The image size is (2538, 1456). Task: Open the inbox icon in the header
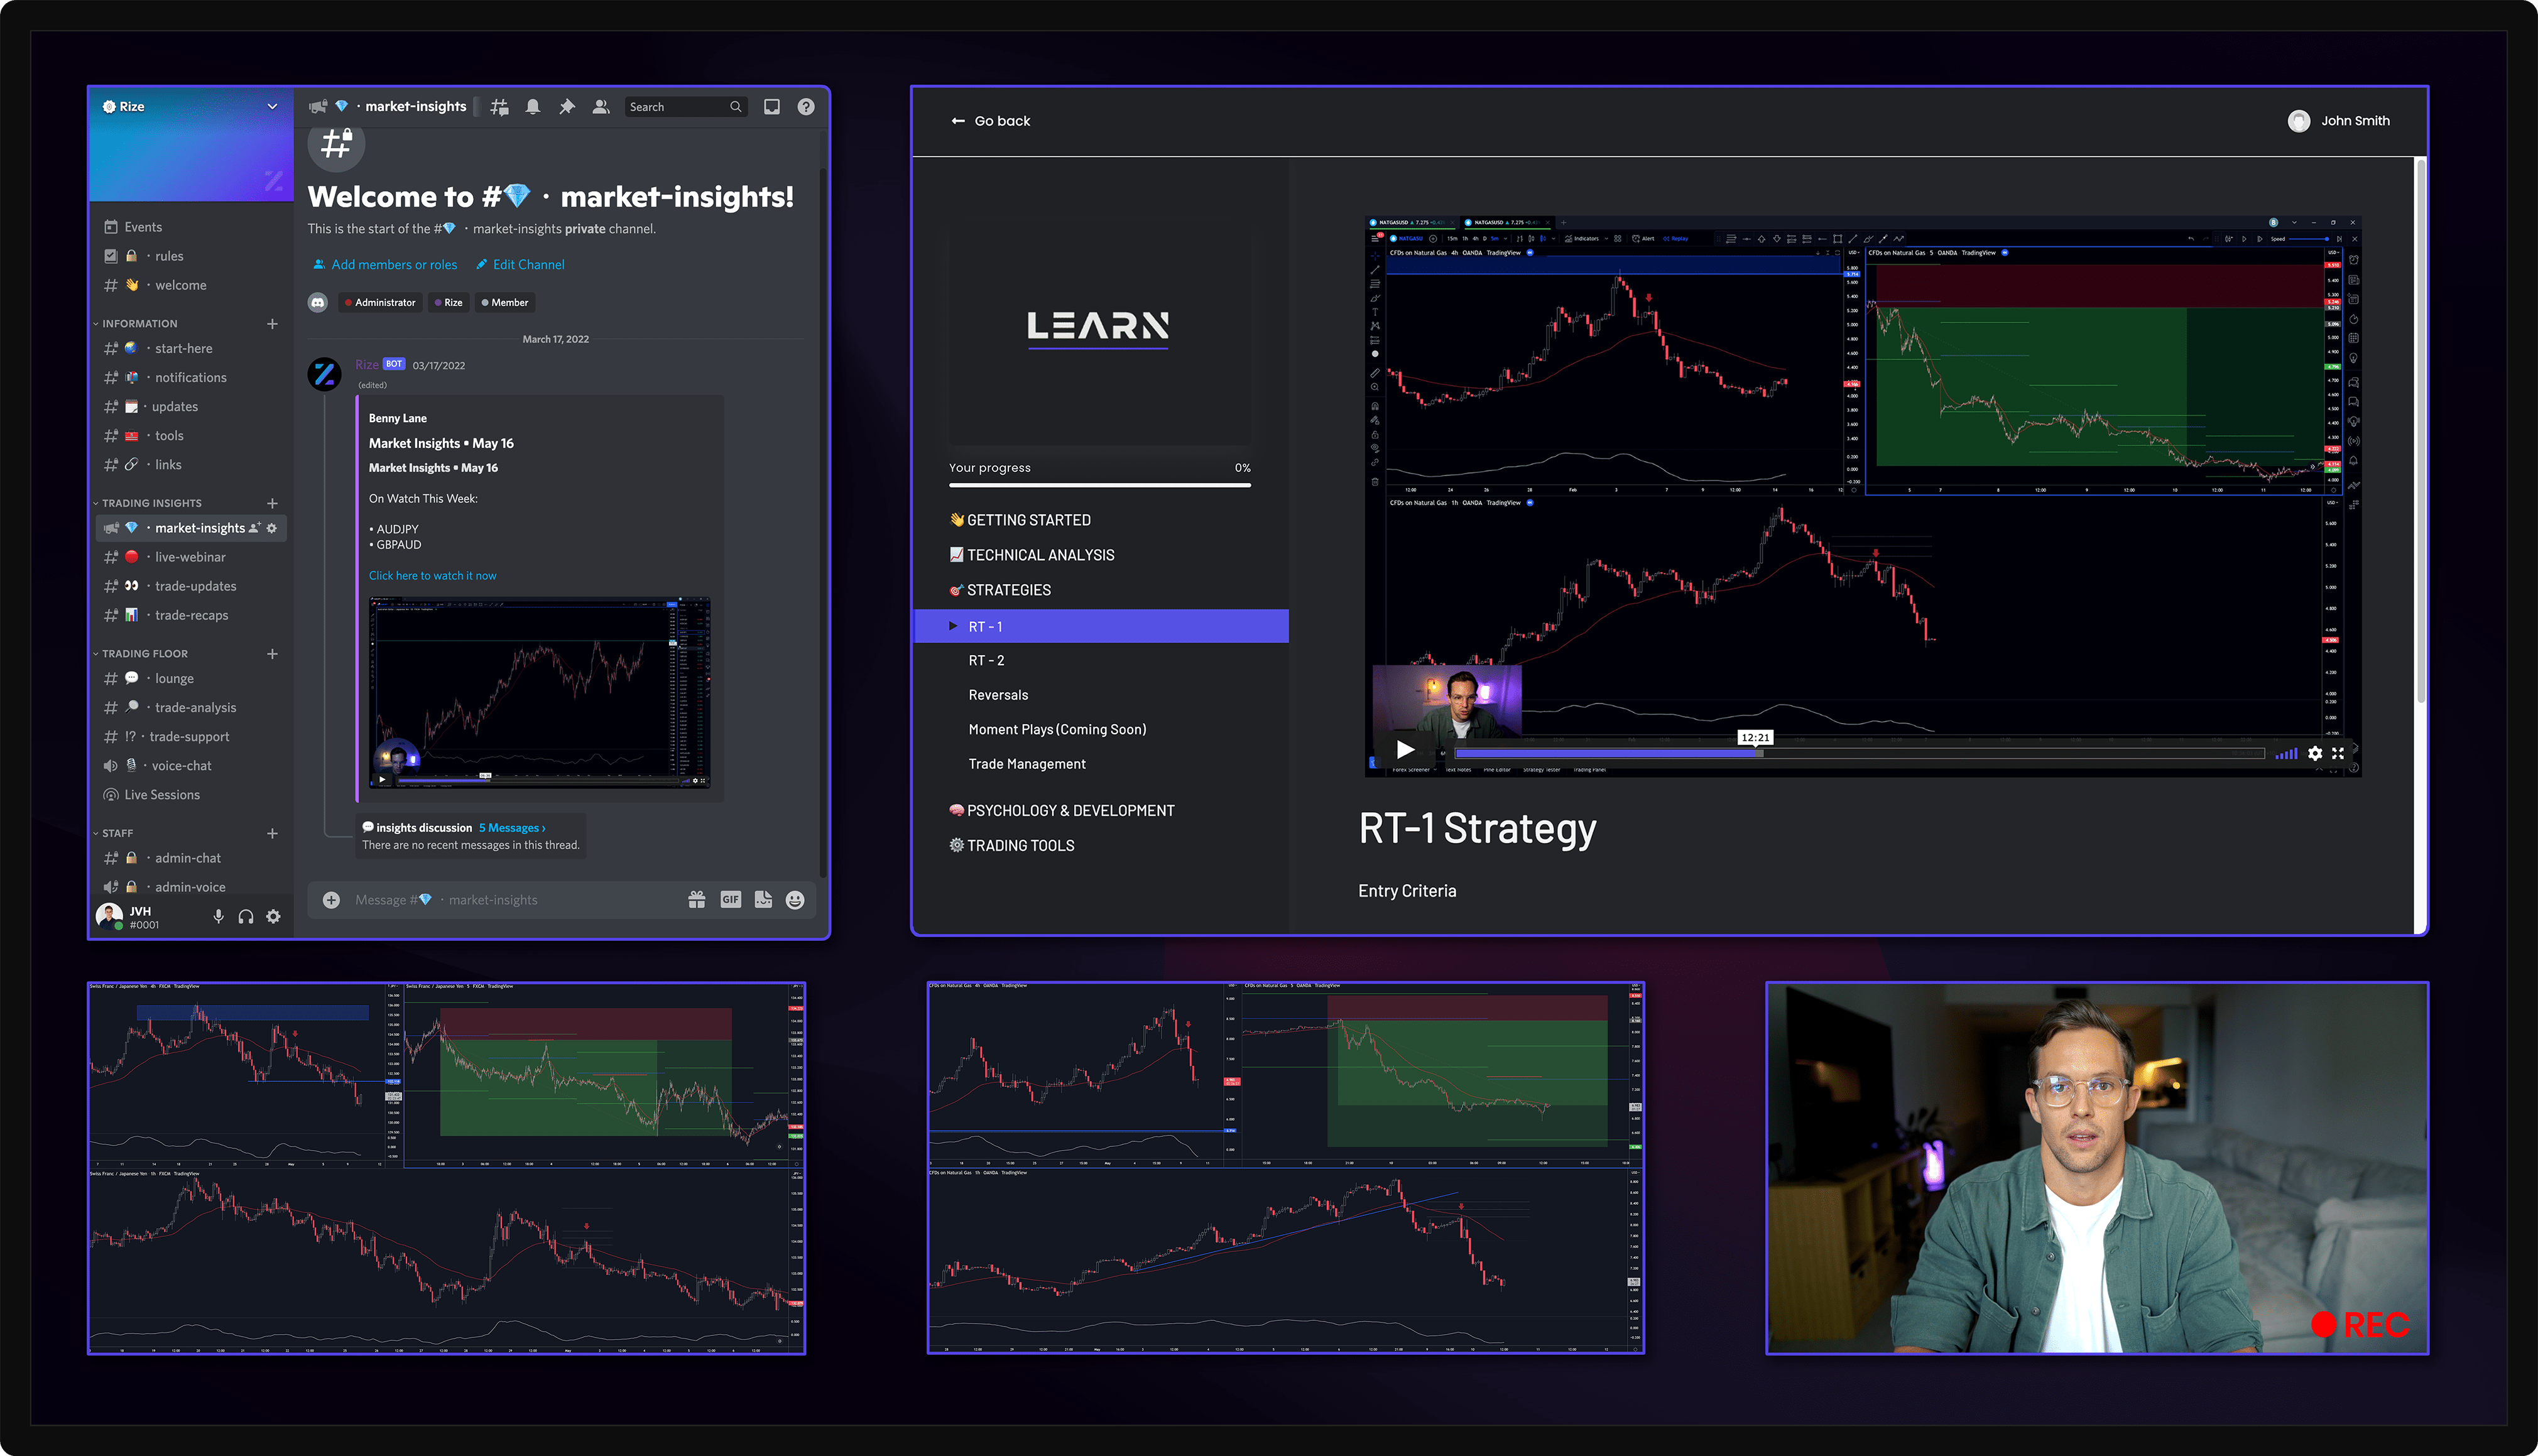[x=771, y=106]
